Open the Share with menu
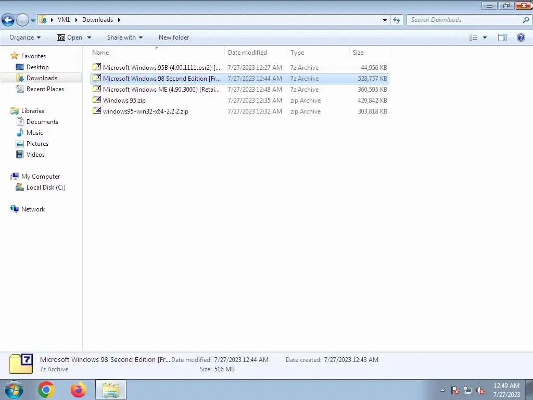 (125, 37)
